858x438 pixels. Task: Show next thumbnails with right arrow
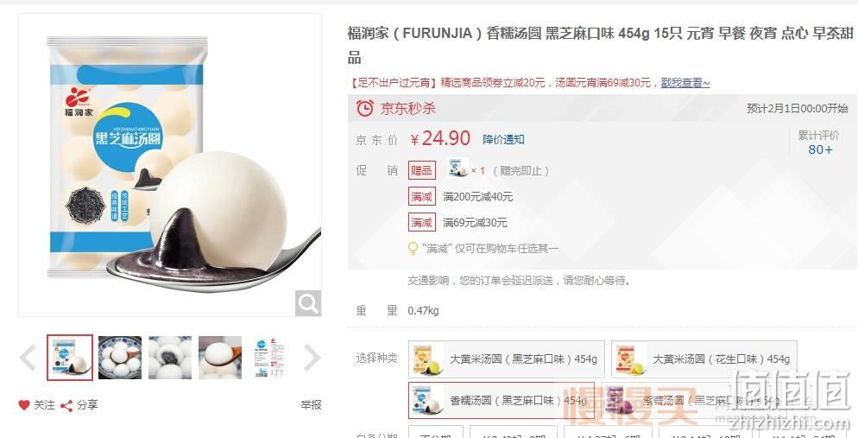(x=312, y=358)
